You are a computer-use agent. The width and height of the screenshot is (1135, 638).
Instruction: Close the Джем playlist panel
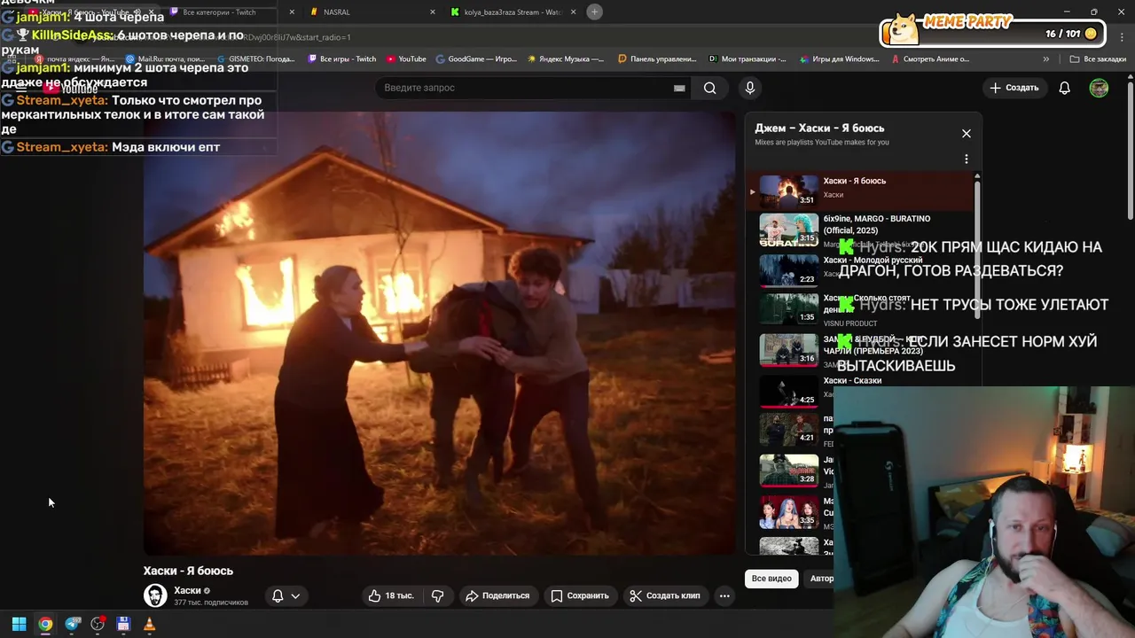click(967, 134)
